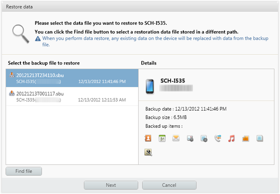280x194 pixels.
Task: Click the blue warning info icon
Action: 38,39
